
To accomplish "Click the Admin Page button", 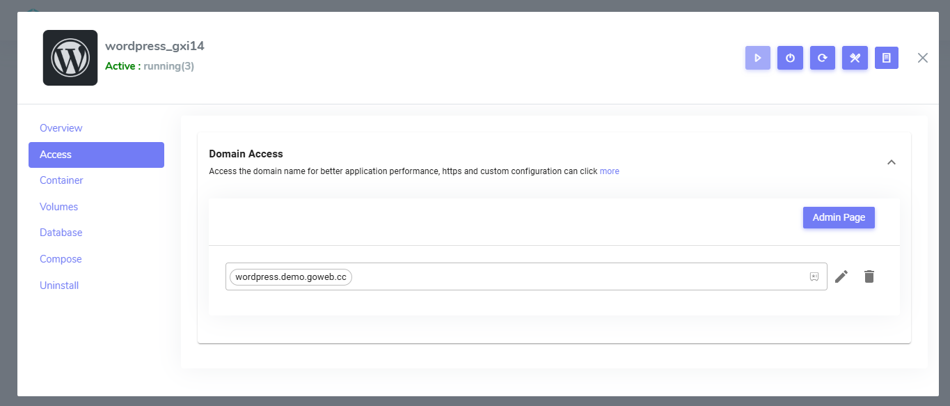I will [839, 217].
